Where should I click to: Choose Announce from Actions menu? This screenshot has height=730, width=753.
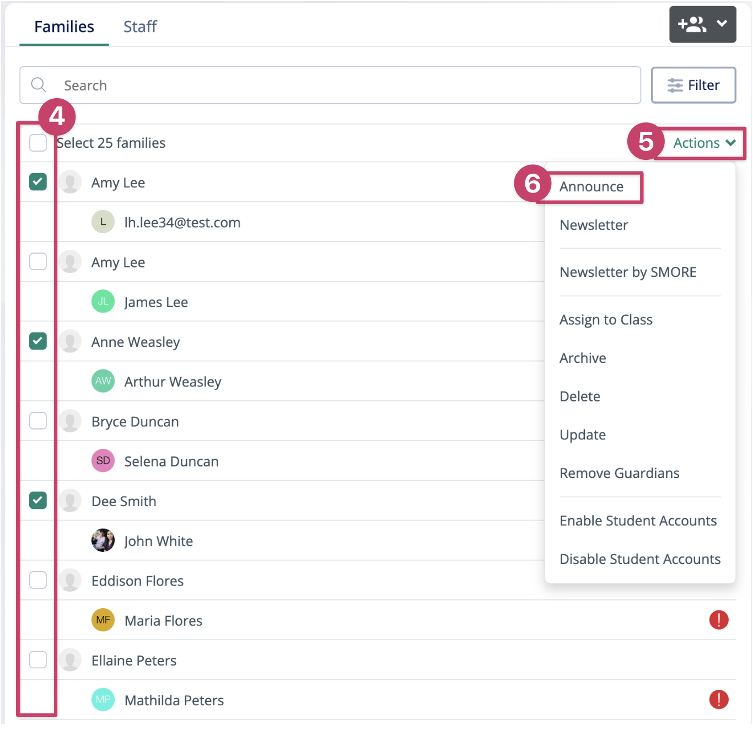point(591,187)
